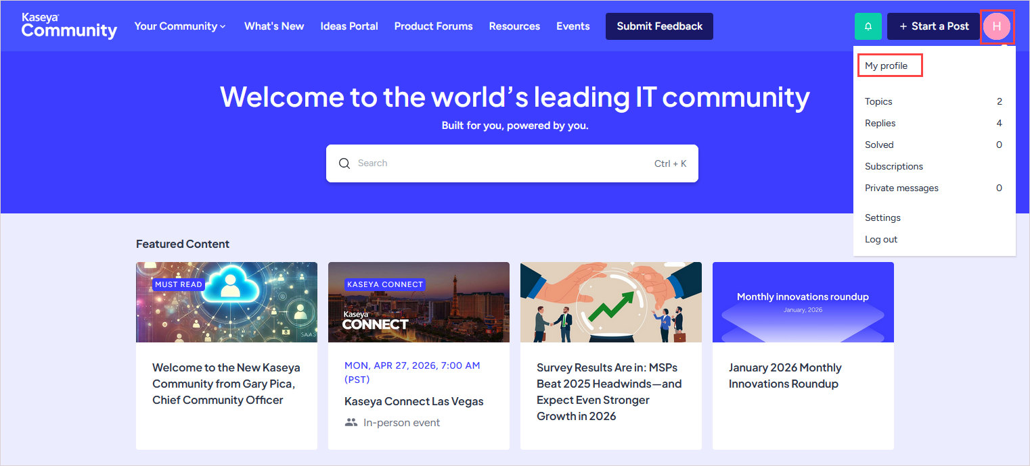
Task: Open the What's New page
Action: pos(274,26)
